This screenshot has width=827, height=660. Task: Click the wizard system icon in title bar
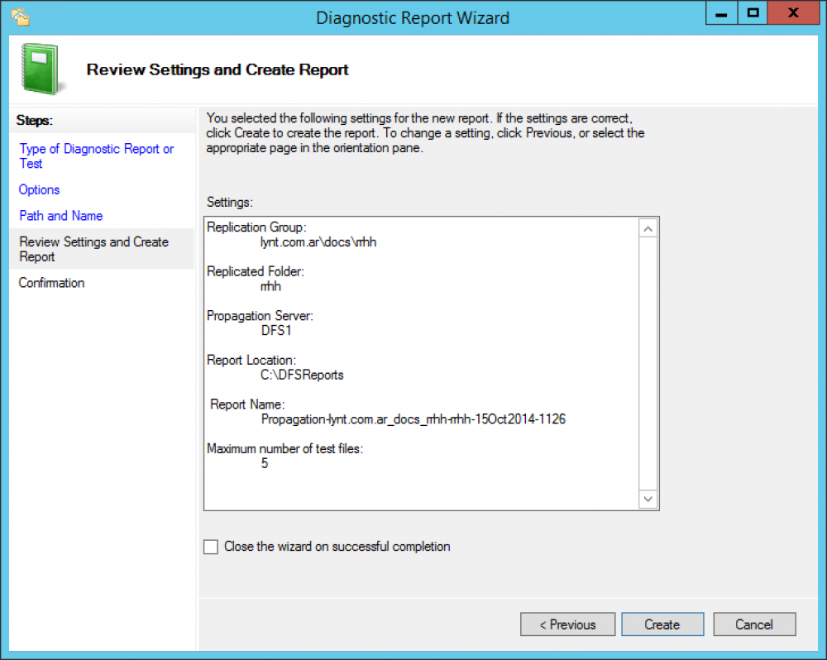click(21, 17)
